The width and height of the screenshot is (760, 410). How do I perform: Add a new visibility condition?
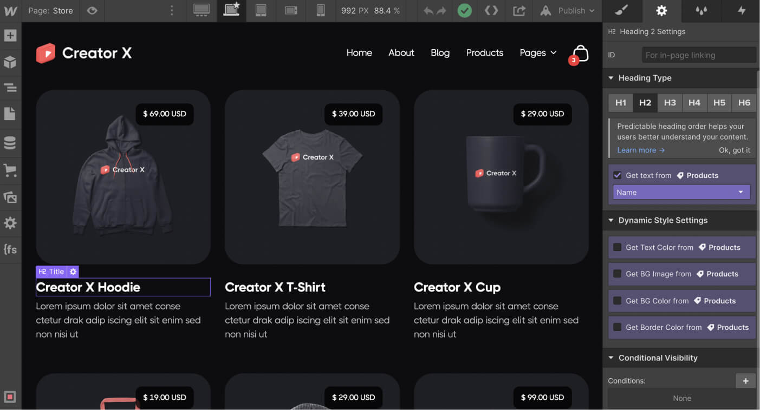(745, 381)
